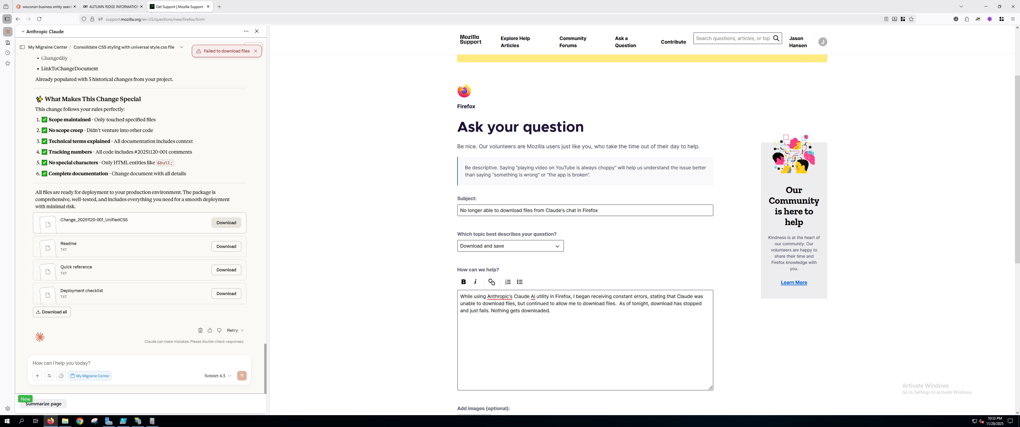Click the Bold formatting icon
The width and height of the screenshot is (1020, 427).
tap(463, 282)
